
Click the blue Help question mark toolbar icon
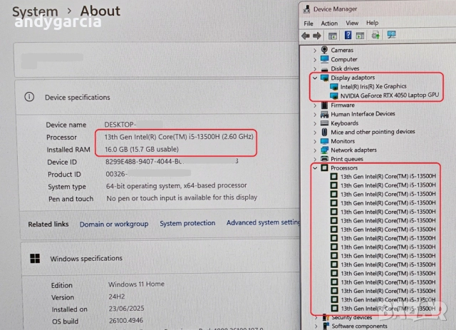[349, 36]
